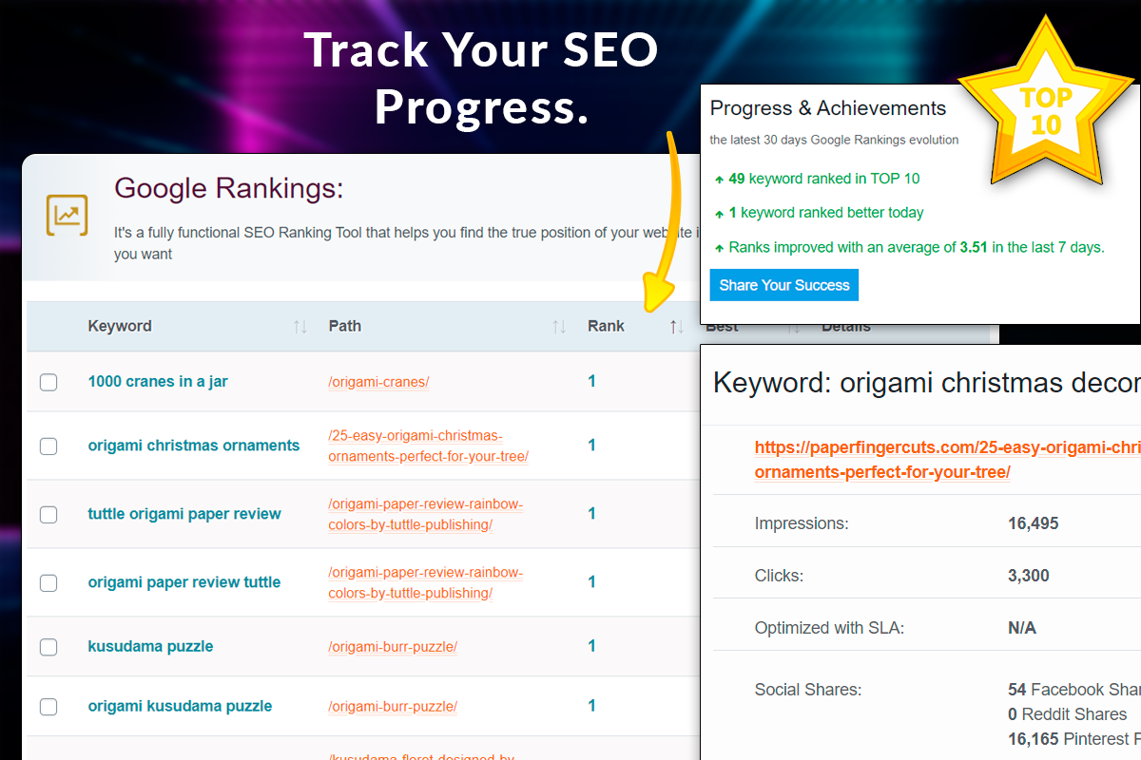The width and height of the screenshot is (1141, 760).
Task: Open the origami kusudama puzzle keyword
Action: coord(180,706)
